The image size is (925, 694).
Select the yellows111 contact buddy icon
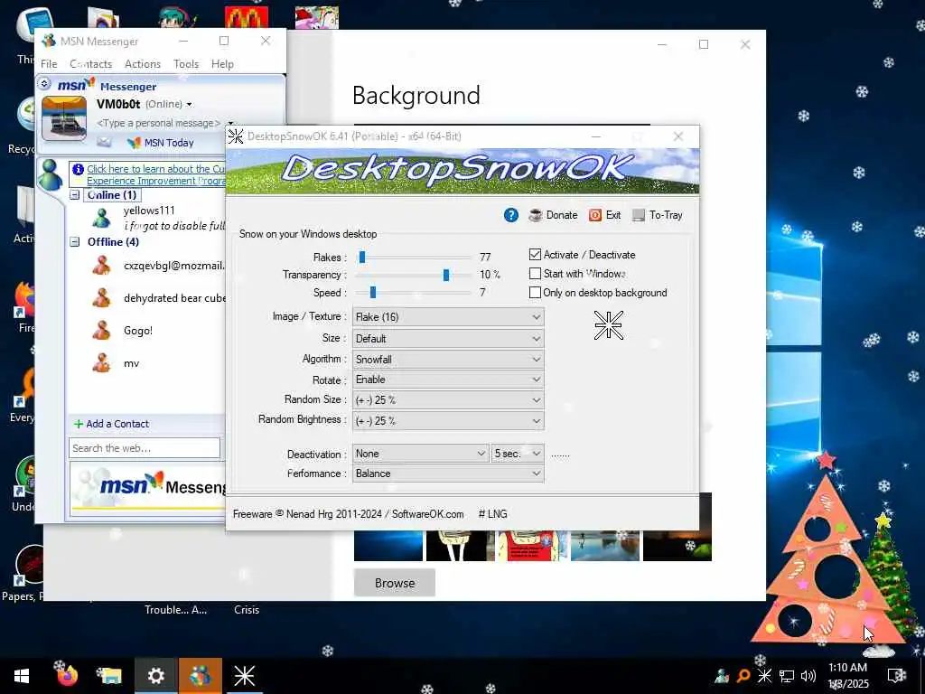tap(101, 218)
